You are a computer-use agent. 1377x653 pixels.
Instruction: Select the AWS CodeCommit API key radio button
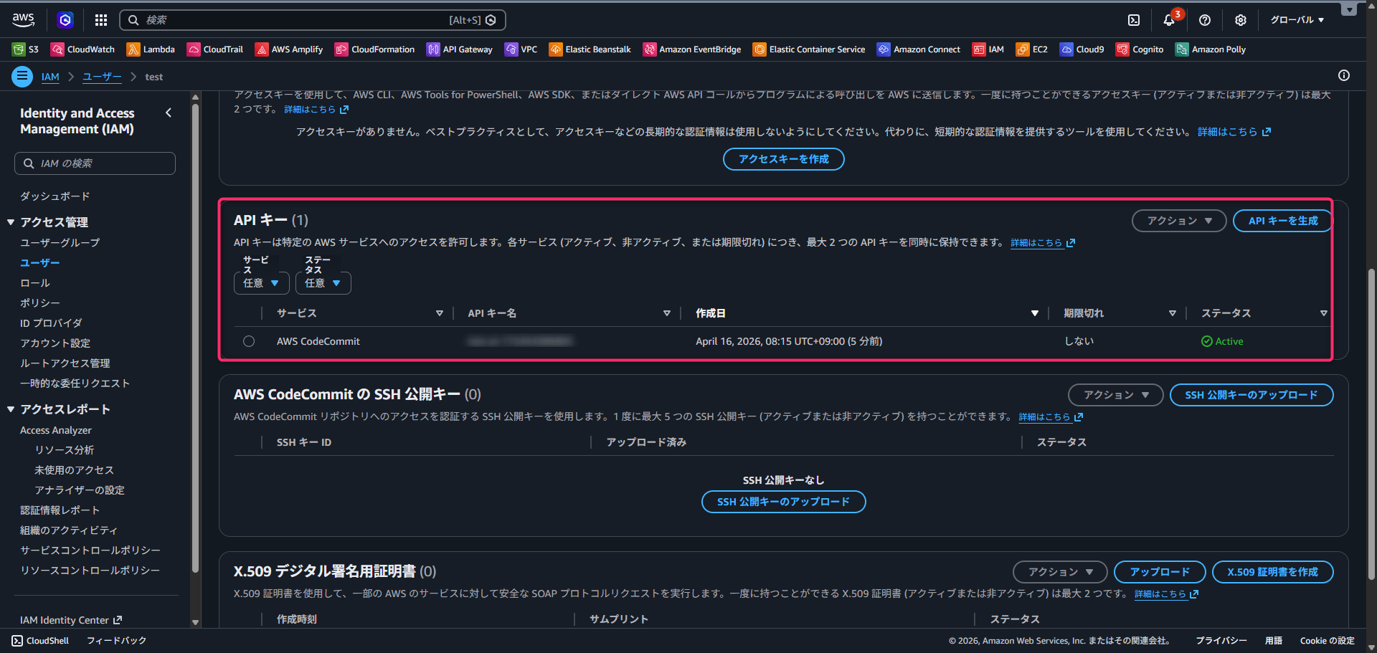click(249, 341)
